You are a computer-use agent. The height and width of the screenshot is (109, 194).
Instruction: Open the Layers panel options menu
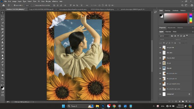pyautogui.click(x=193, y=32)
